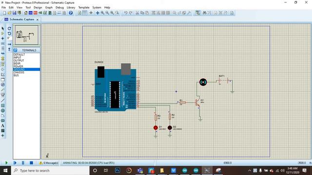Click the 'Type here to search' taskbar box
The width and height of the screenshot is (312, 175).
pyautogui.click(x=50, y=171)
